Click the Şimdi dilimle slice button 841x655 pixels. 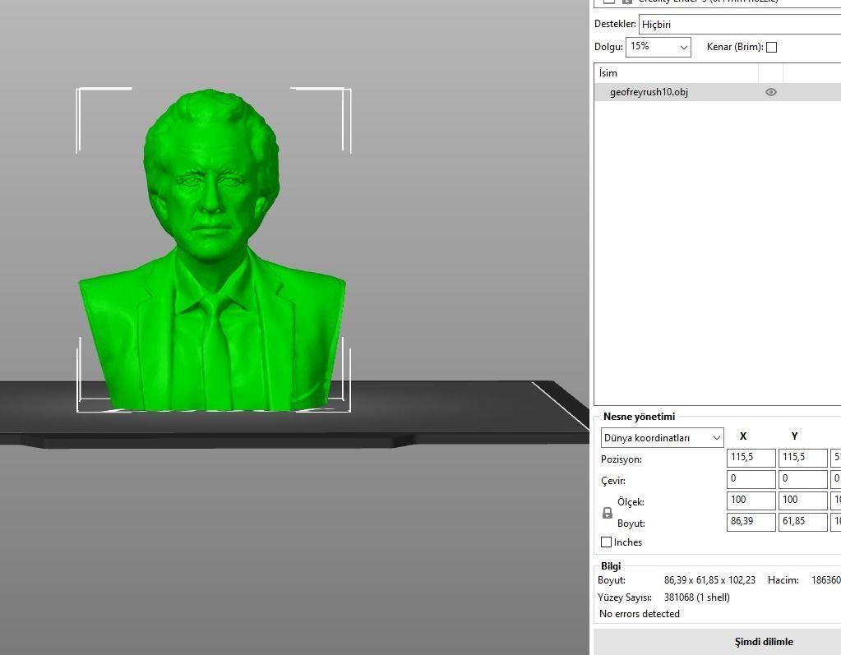[x=717, y=642]
